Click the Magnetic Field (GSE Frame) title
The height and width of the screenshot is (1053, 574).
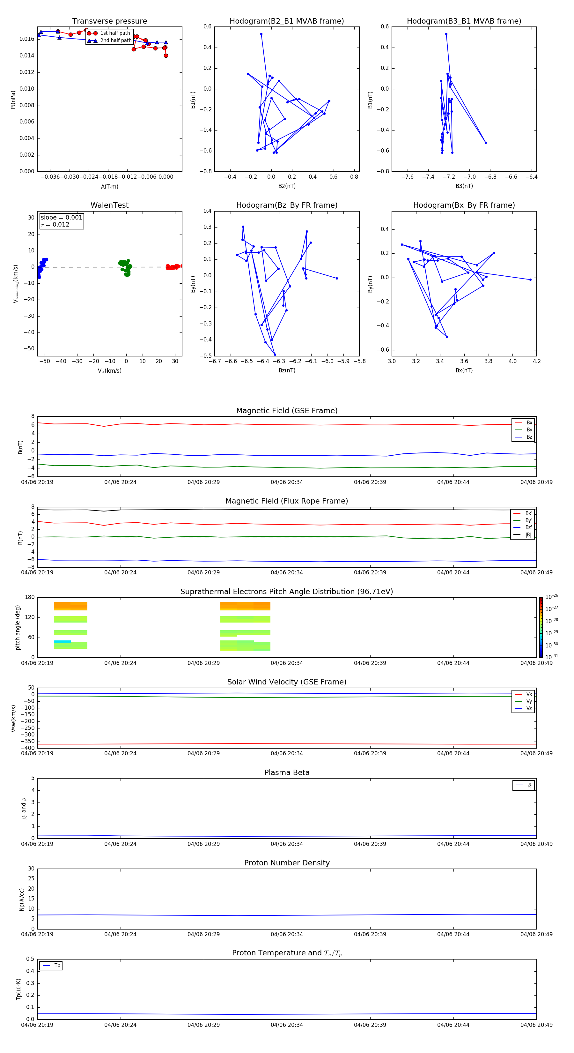point(287,411)
